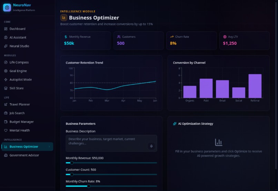Viewport: 278px width, 191px height.
Task: Switch to Autopilot Mode
Action: click(x=27, y=80)
